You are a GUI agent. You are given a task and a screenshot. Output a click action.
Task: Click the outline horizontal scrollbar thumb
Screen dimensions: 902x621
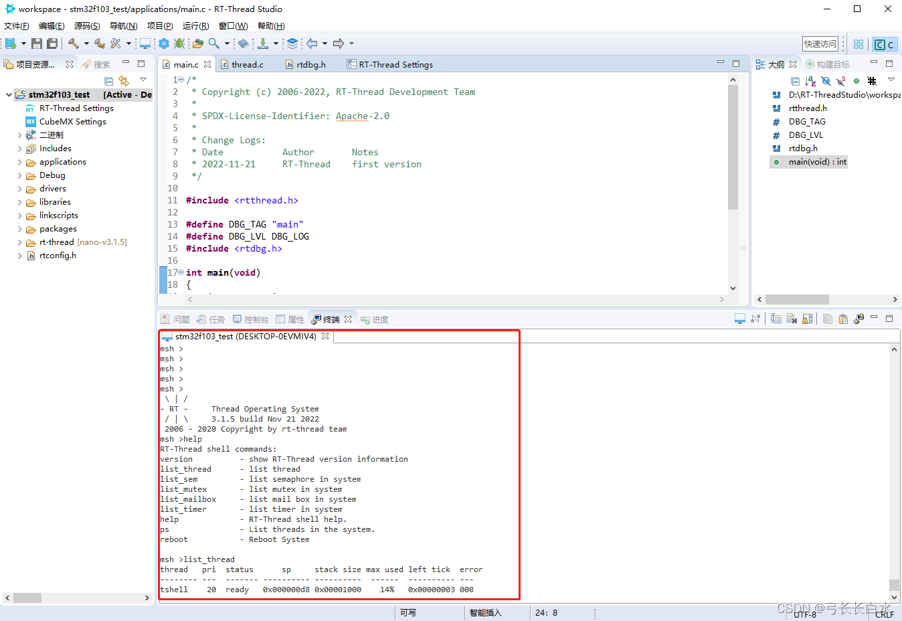[797, 299]
